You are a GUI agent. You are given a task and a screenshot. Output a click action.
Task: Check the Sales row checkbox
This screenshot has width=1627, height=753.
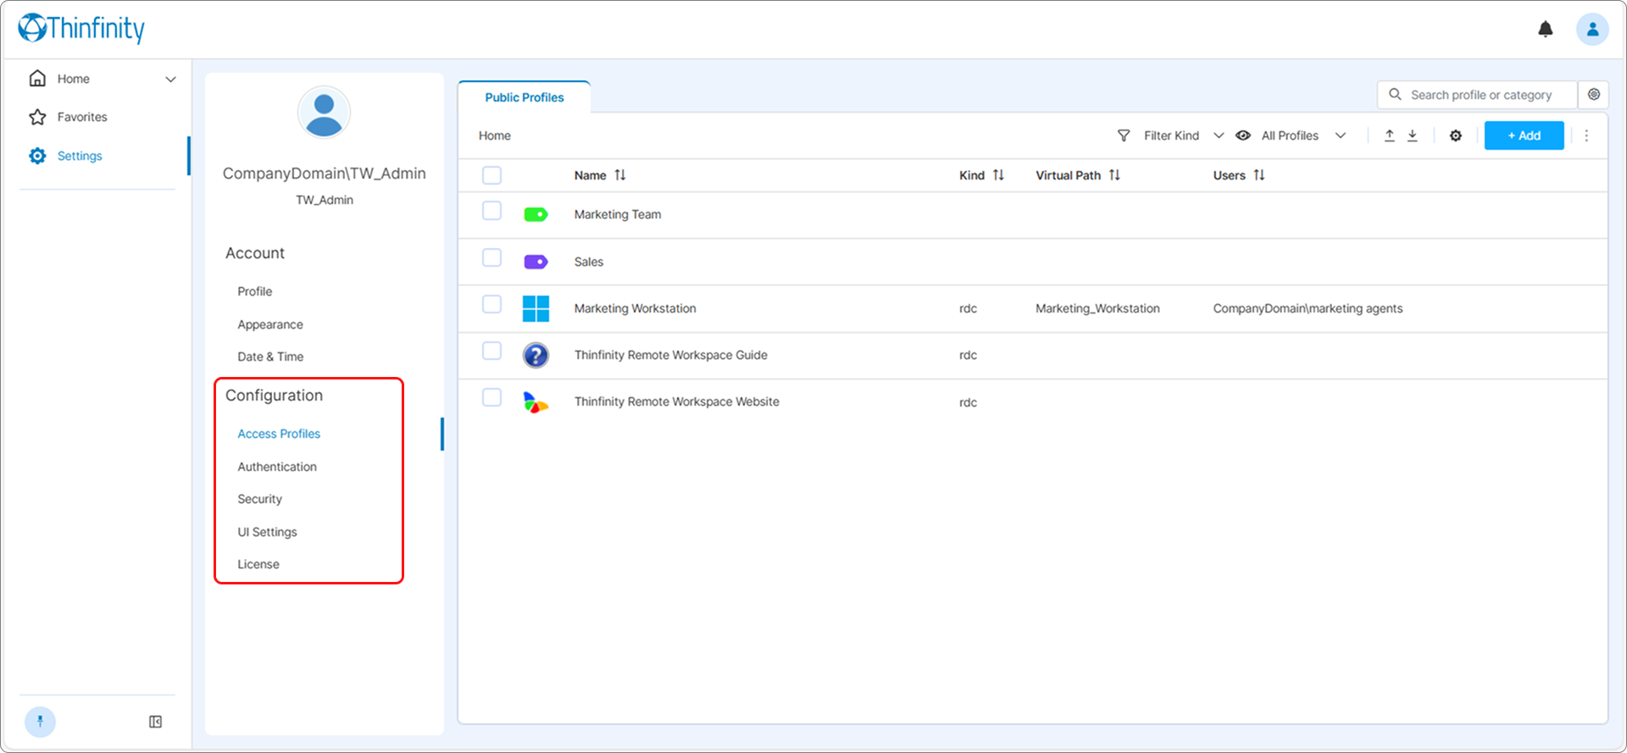coord(491,257)
